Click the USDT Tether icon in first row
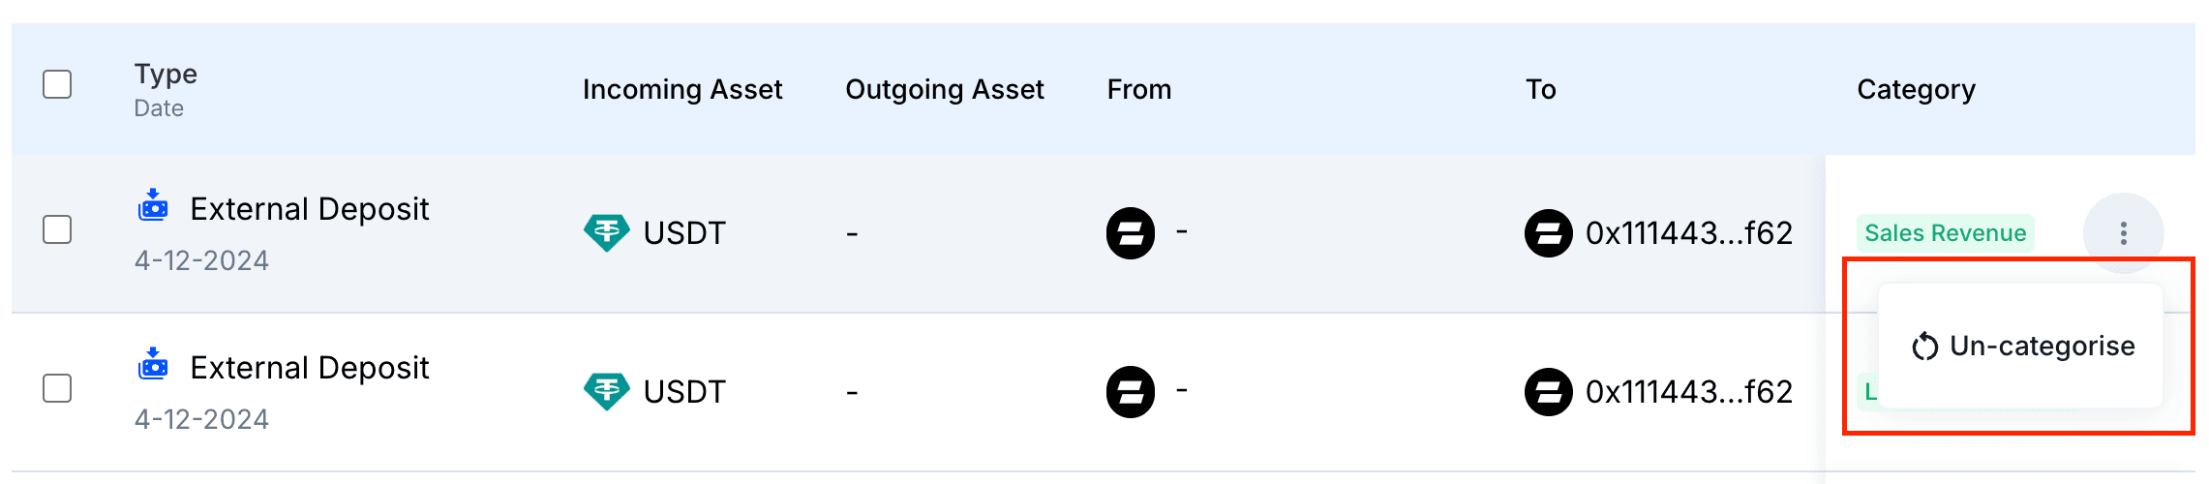 pyautogui.click(x=607, y=232)
